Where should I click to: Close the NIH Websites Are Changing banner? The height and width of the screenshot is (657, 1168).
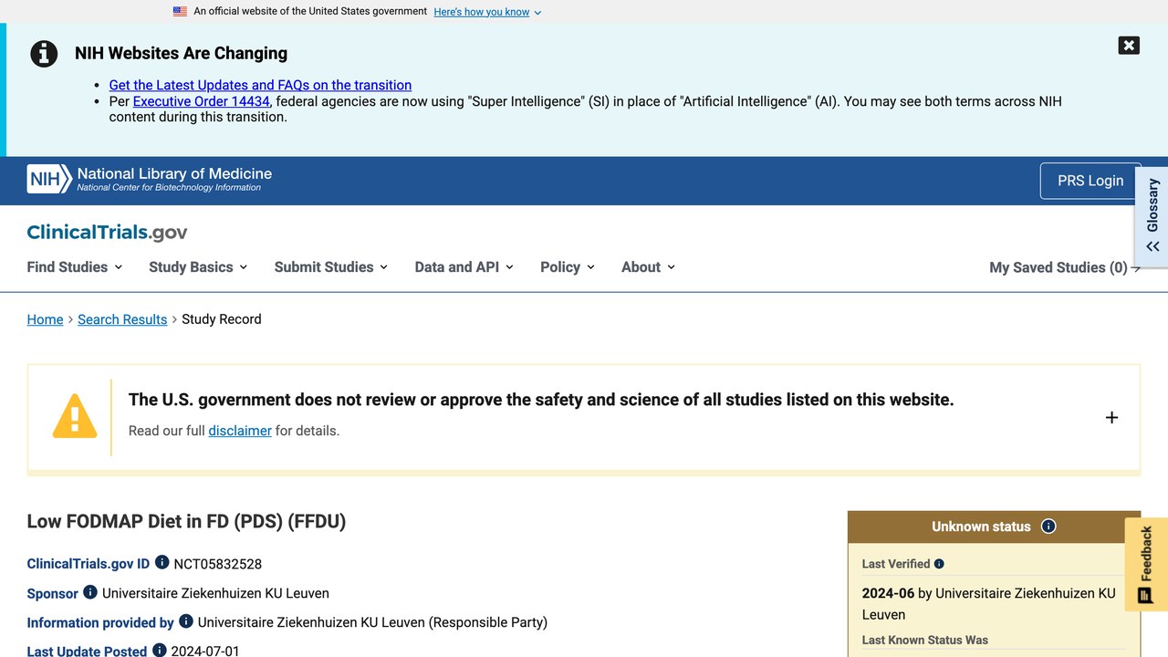click(x=1129, y=46)
